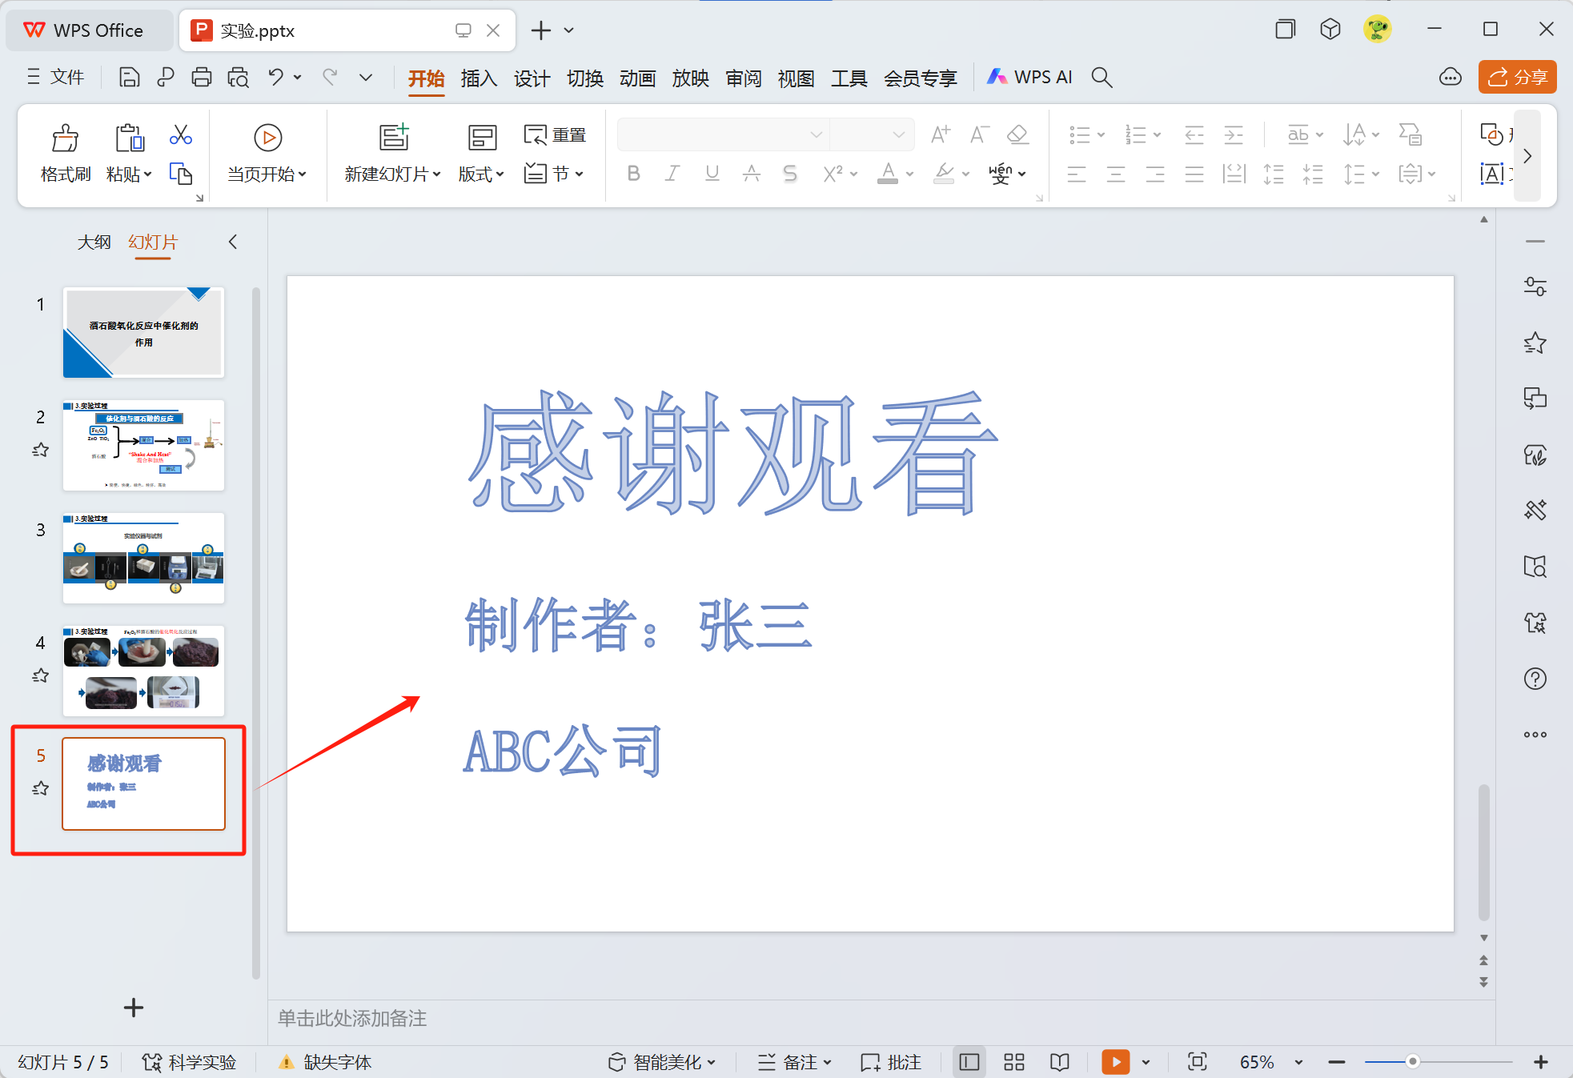Click the missing font warning button

click(x=325, y=1062)
